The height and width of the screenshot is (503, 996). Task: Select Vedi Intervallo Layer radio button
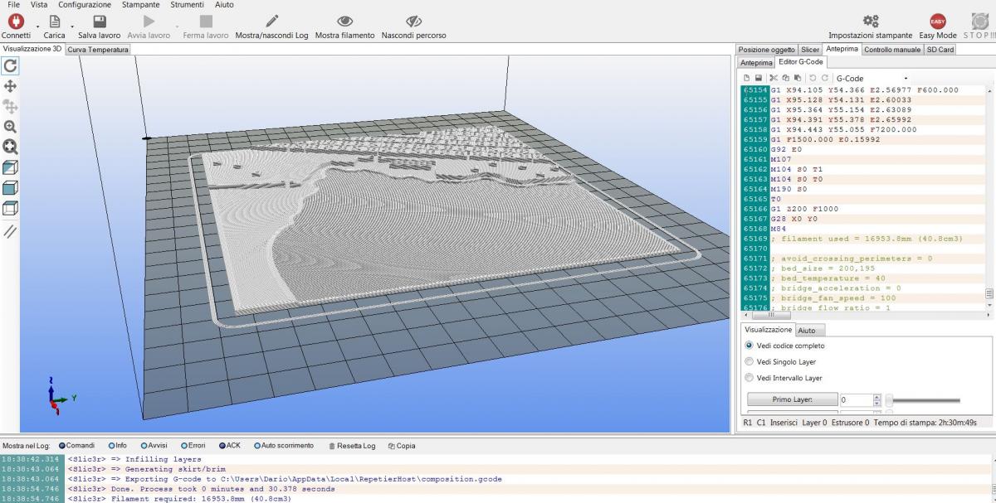click(750, 378)
